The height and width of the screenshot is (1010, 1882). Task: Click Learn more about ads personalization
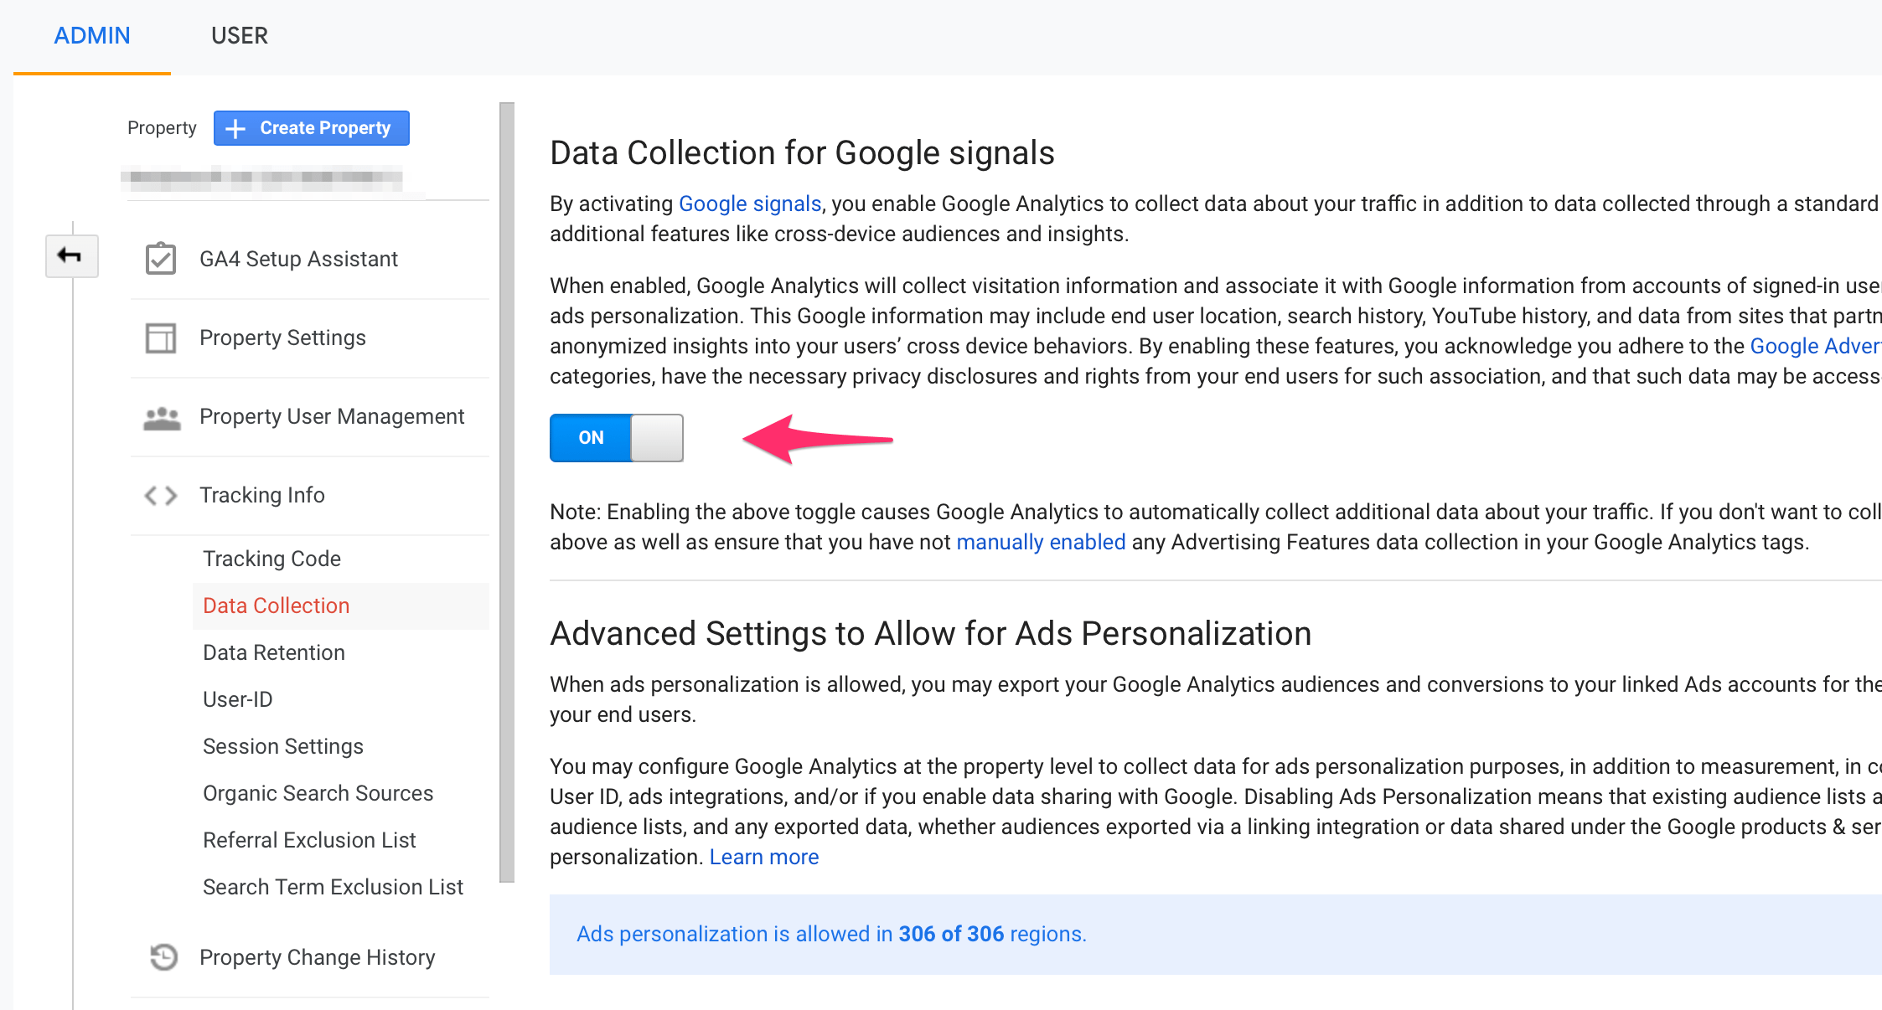coord(763,857)
